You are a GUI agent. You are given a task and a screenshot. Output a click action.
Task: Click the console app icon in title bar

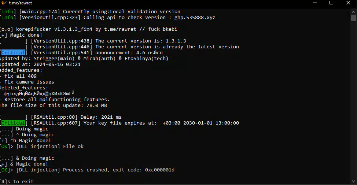pos(4,3)
